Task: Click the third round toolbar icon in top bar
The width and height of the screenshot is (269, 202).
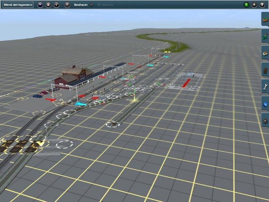Action: pyautogui.click(x=56, y=5)
